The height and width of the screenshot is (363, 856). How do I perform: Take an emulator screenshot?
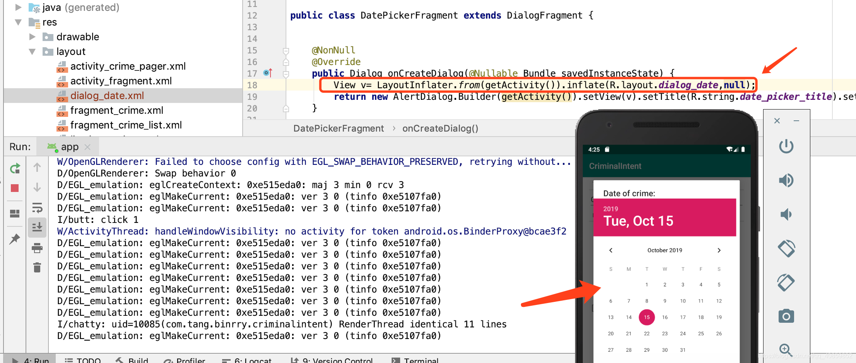[786, 316]
